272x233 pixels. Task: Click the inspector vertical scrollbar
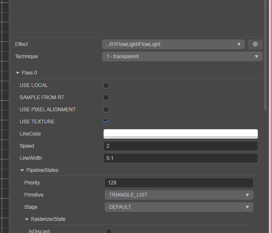pyautogui.click(x=265, y=54)
